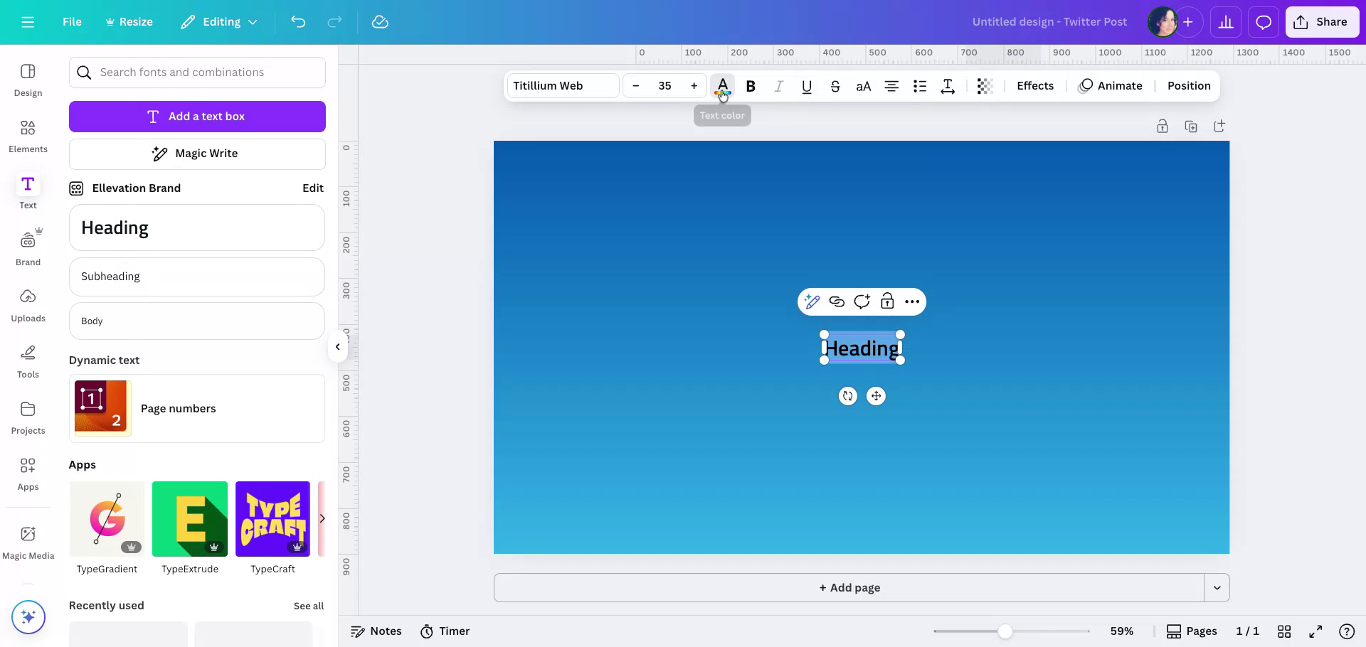Viewport: 1366px width, 647px height.
Task: Click the Add a text box button
Action: click(x=197, y=116)
